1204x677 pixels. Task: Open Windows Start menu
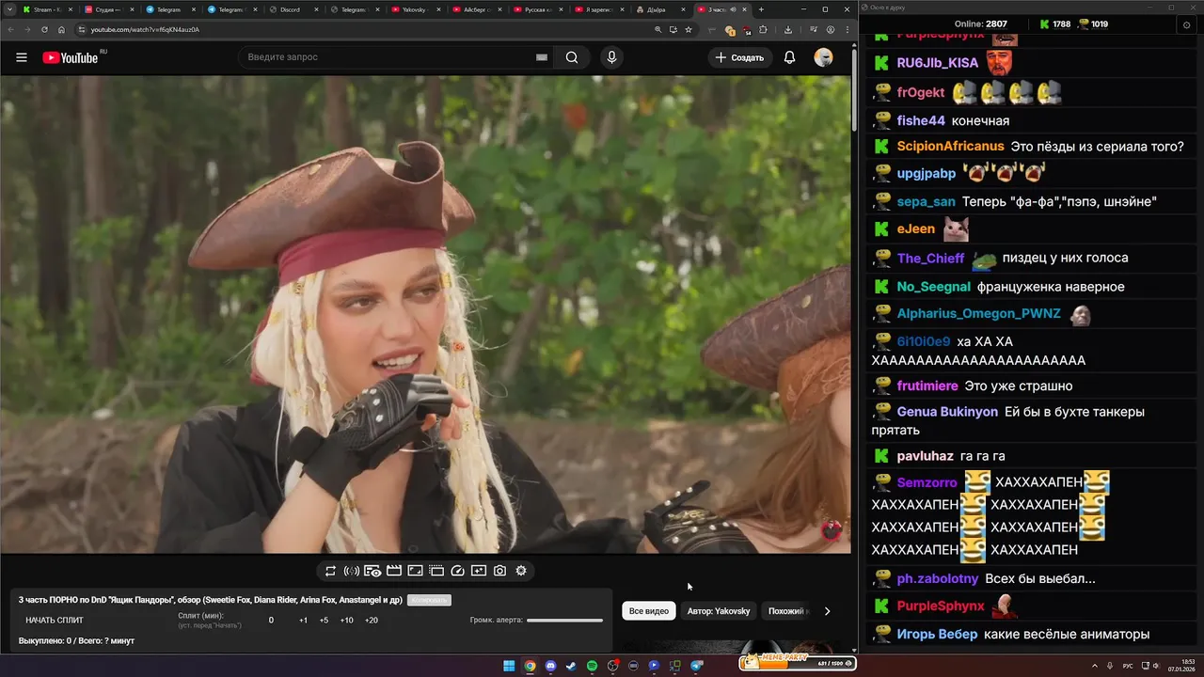509,666
